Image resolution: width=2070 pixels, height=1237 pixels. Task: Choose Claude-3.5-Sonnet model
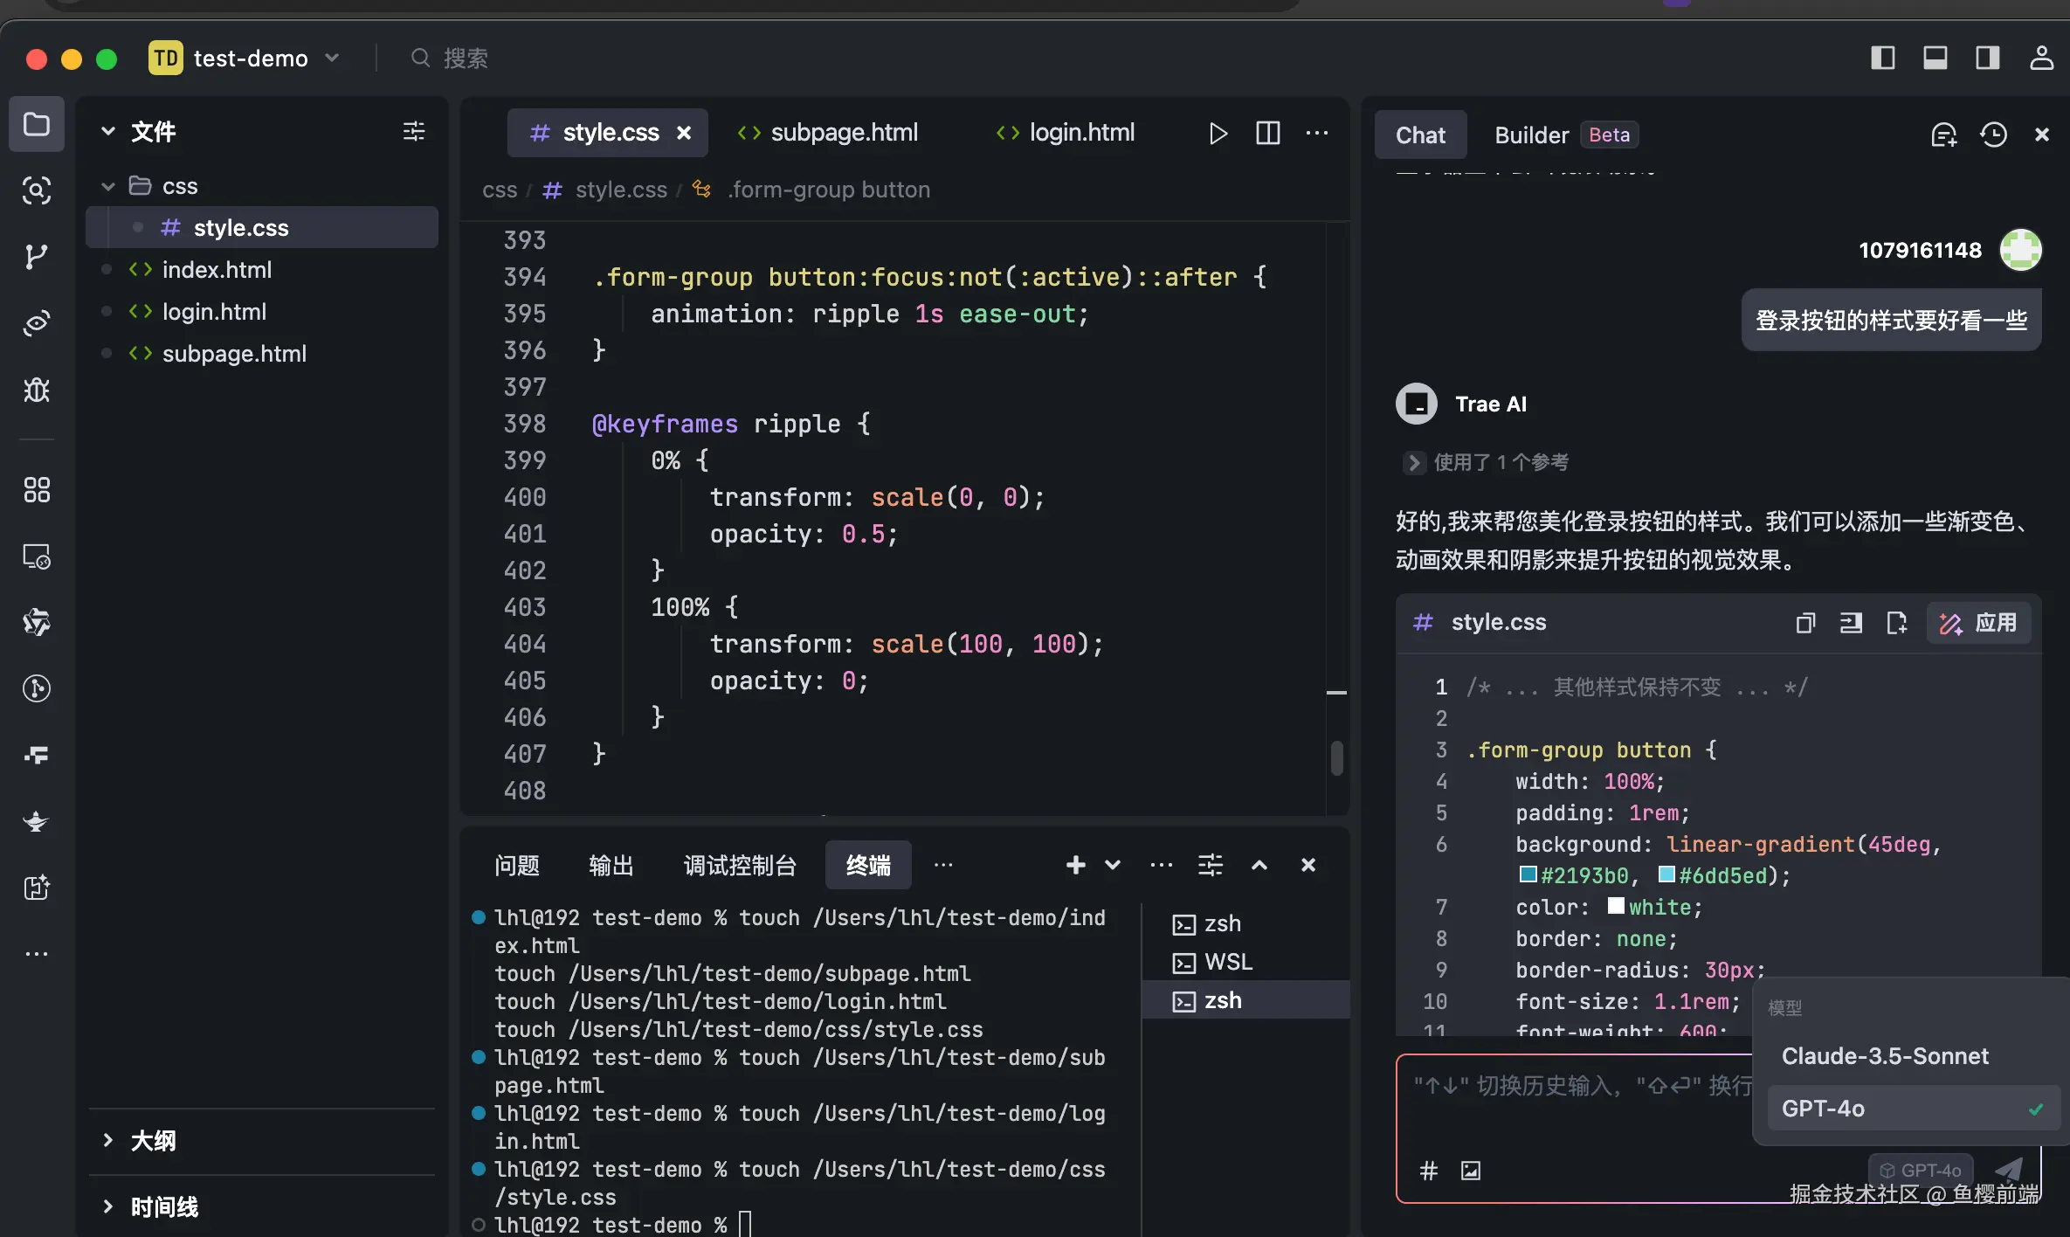click(1885, 1056)
